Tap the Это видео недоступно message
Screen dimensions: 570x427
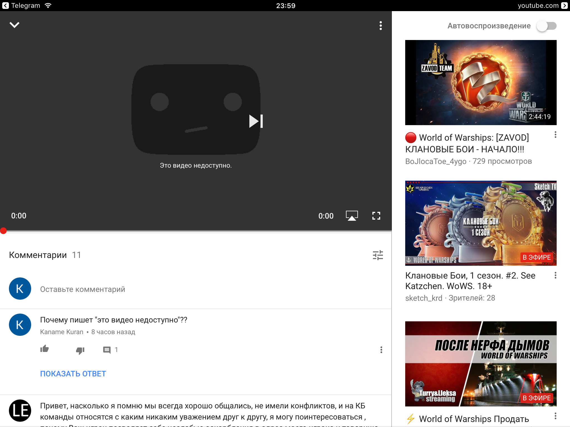tap(196, 165)
